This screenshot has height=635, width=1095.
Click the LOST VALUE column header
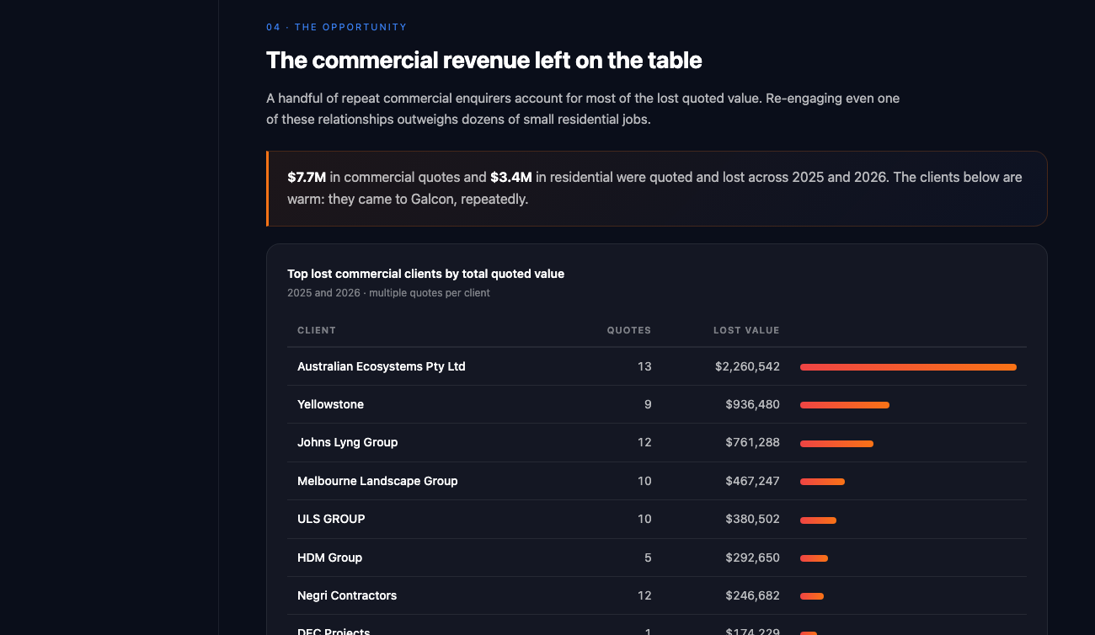746,330
